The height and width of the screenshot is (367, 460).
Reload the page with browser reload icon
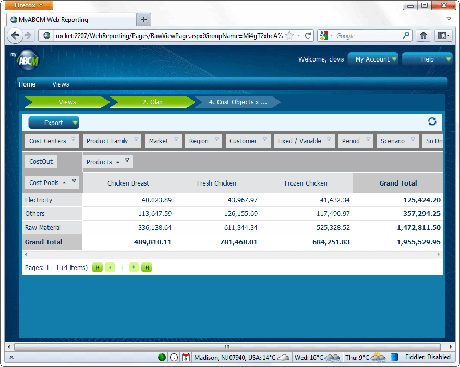coord(308,36)
